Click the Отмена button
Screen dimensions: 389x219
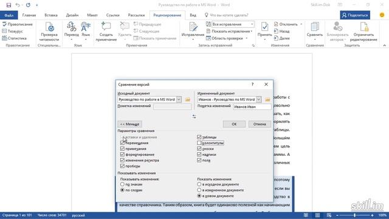260,124
